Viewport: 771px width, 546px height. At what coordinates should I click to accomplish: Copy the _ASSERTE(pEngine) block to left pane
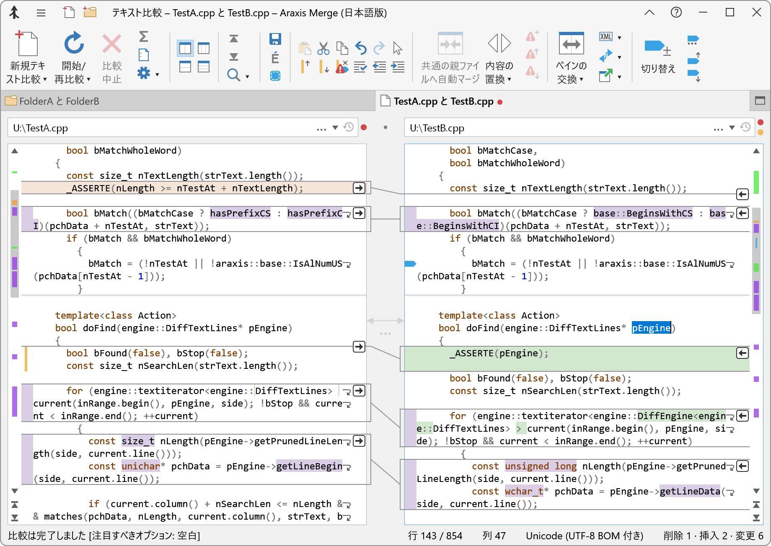point(742,353)
